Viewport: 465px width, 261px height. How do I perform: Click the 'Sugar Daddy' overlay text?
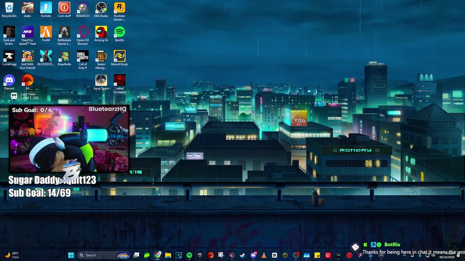pyautogui.click(x=52, y=180)
